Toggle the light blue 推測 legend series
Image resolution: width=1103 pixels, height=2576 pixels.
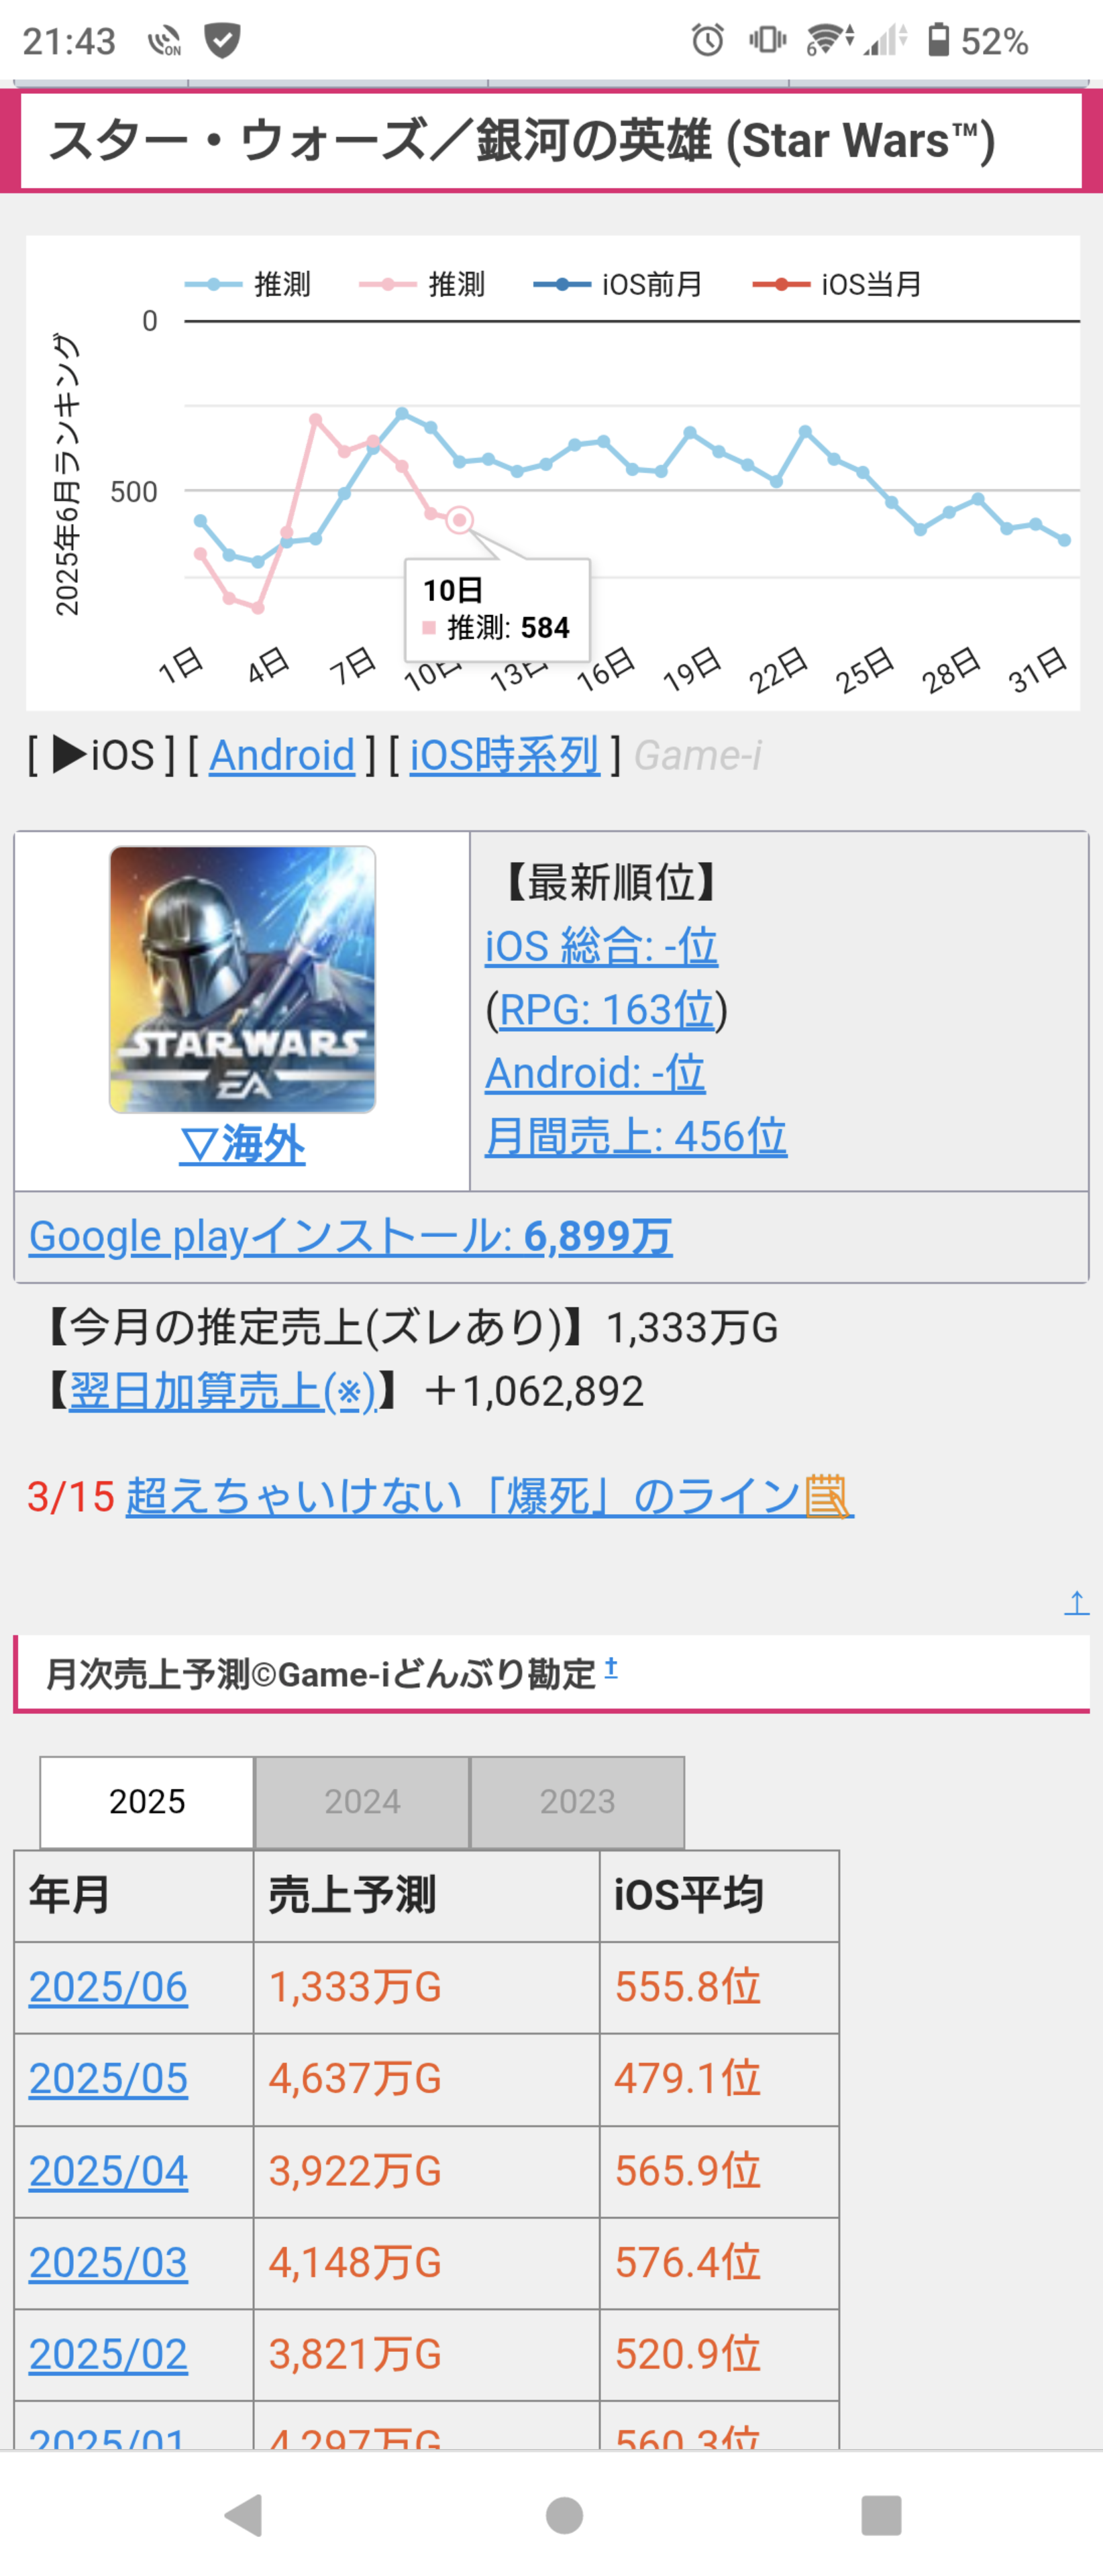248,284
